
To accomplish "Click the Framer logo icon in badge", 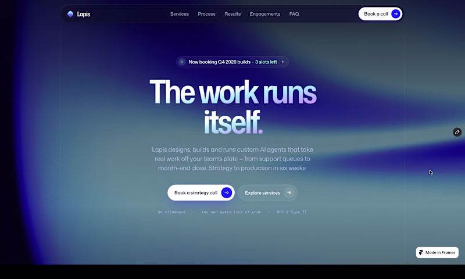I will tap(421, 253).
